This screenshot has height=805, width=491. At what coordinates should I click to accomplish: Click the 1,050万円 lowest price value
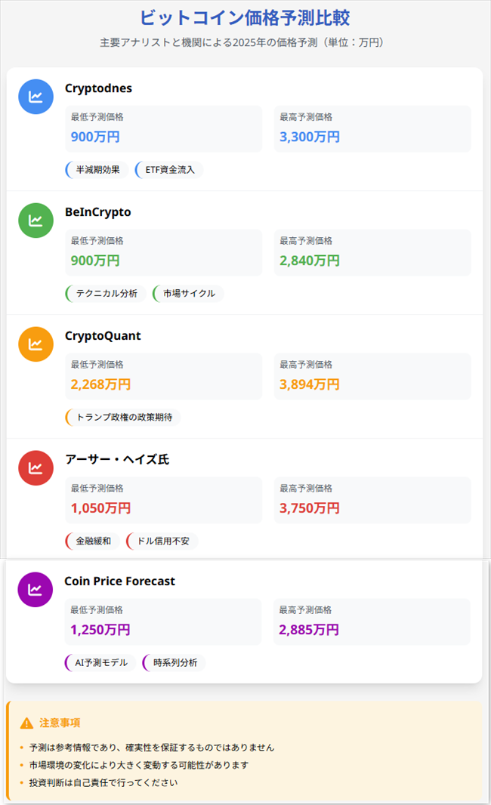click(100, 508)
